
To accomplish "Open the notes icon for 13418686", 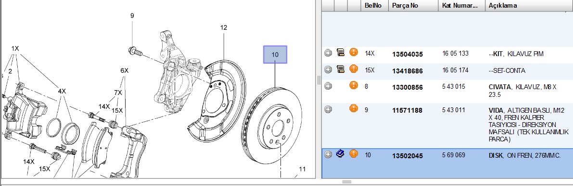I will (341, 69).
